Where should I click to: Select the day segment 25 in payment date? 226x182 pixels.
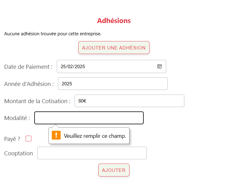point(63,67)
